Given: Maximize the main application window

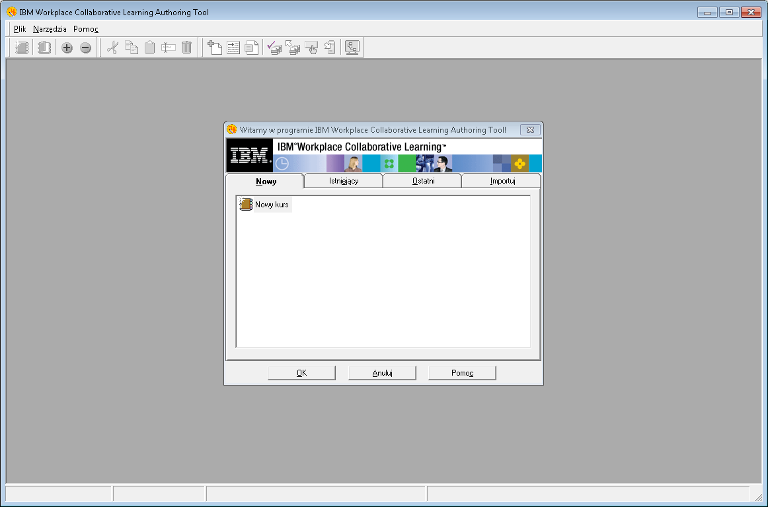Looking at the screenshot, I should tap(729, 13).
